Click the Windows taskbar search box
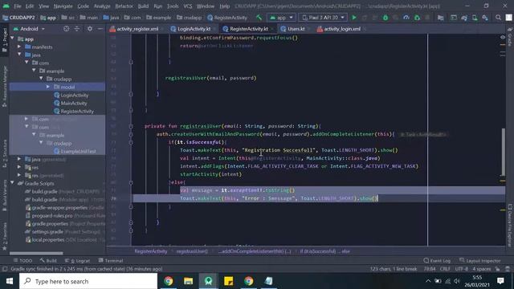The height and width of the screenshot is (289, 514). point(88,281)
